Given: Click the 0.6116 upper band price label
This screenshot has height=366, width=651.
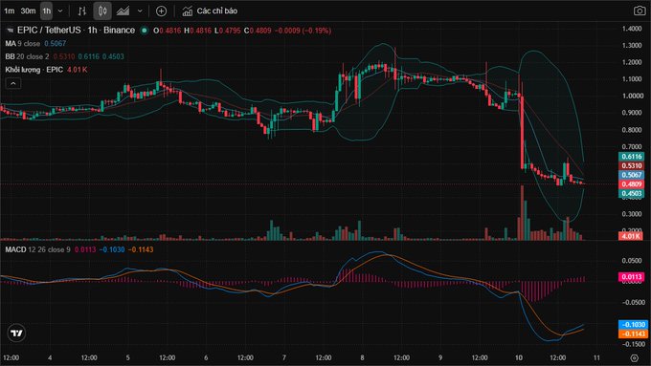Looking at the screenshot, I should (x=631, y=157).
